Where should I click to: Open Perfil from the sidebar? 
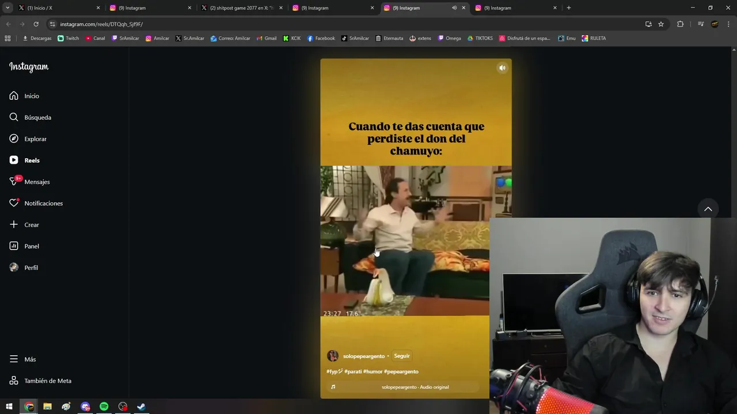(24, 268)
